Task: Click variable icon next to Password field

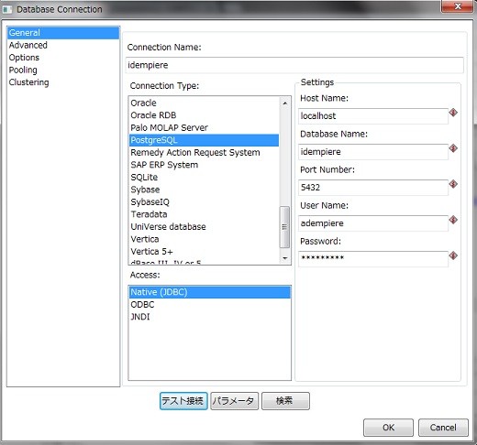Action: coord(453,255)
